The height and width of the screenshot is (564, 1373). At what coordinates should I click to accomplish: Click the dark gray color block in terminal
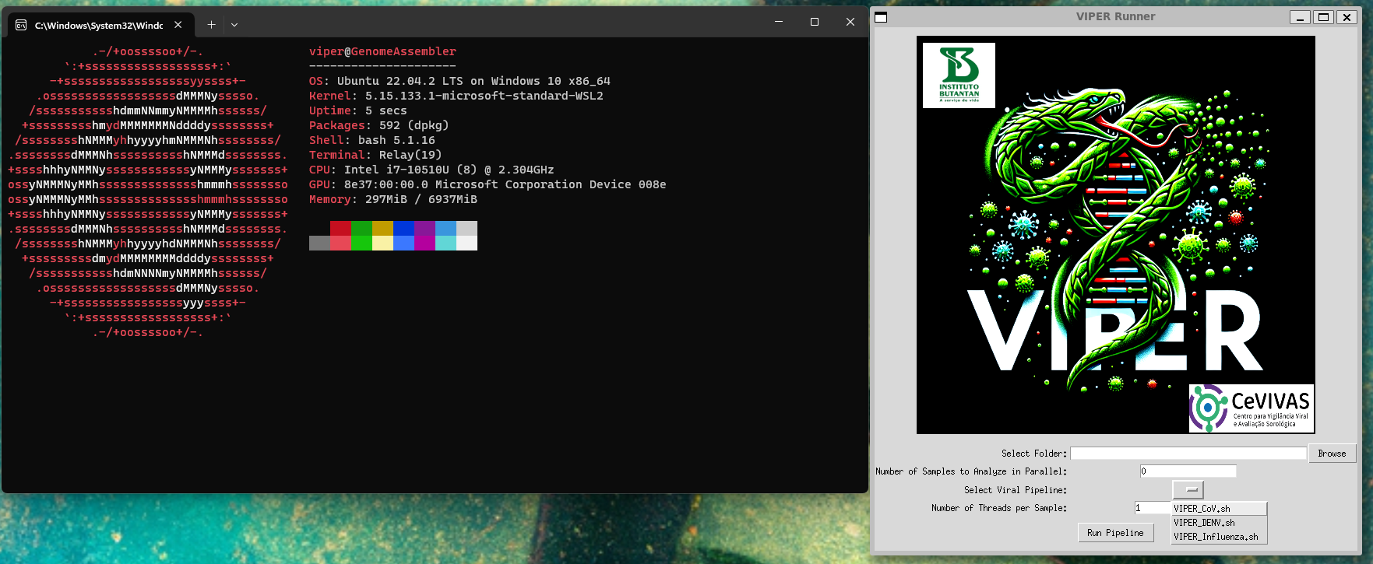point(319,243)
